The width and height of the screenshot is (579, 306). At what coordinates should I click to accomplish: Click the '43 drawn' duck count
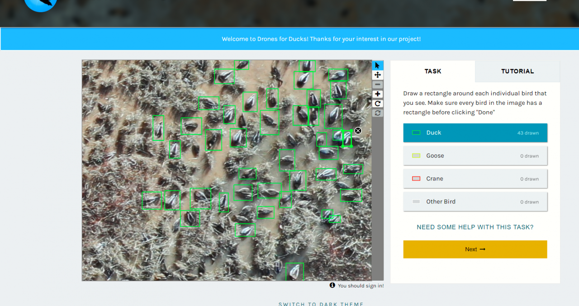point(528,133)
